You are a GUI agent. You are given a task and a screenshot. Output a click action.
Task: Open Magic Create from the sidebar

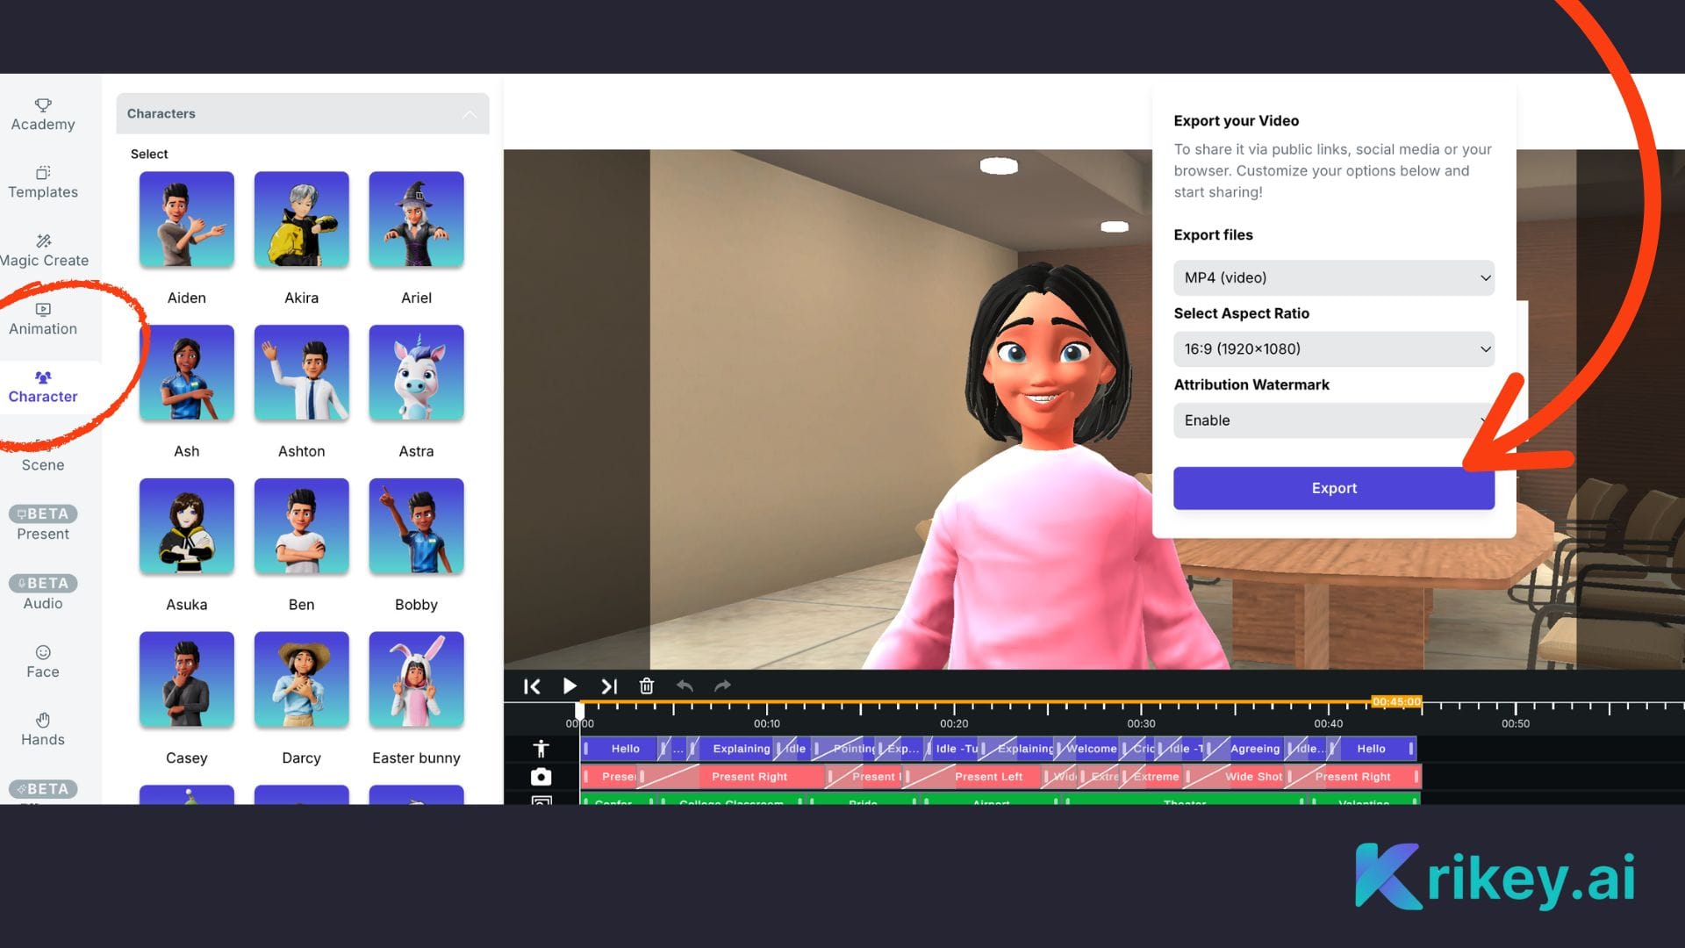coord(44,250)
